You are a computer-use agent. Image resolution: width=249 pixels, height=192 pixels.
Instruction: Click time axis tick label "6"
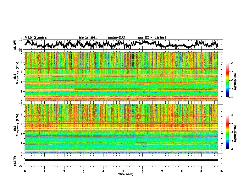(143, 171)
